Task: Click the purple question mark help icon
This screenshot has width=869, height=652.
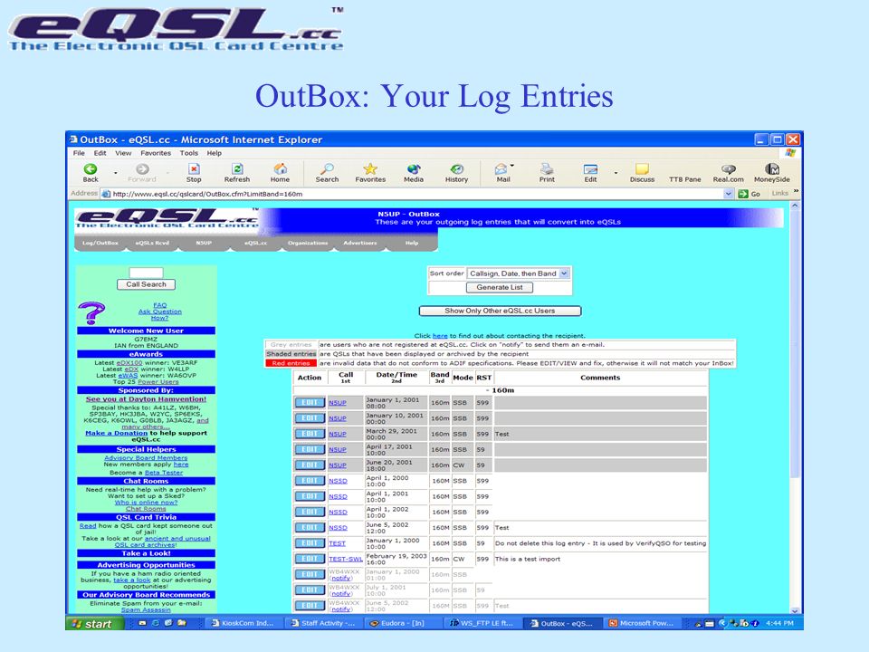Action: coord(91,313)
